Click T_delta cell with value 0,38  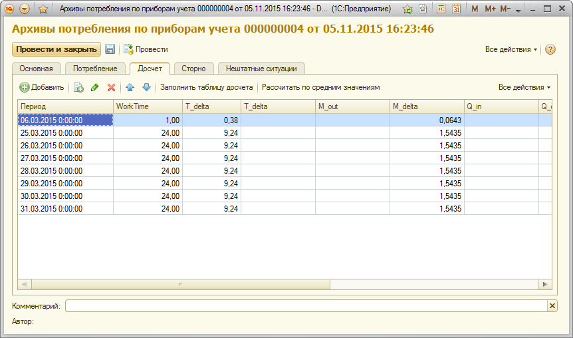(211, 120)
